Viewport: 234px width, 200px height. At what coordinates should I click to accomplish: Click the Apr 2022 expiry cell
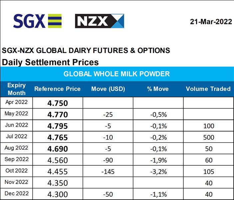[x=17, y=103]
